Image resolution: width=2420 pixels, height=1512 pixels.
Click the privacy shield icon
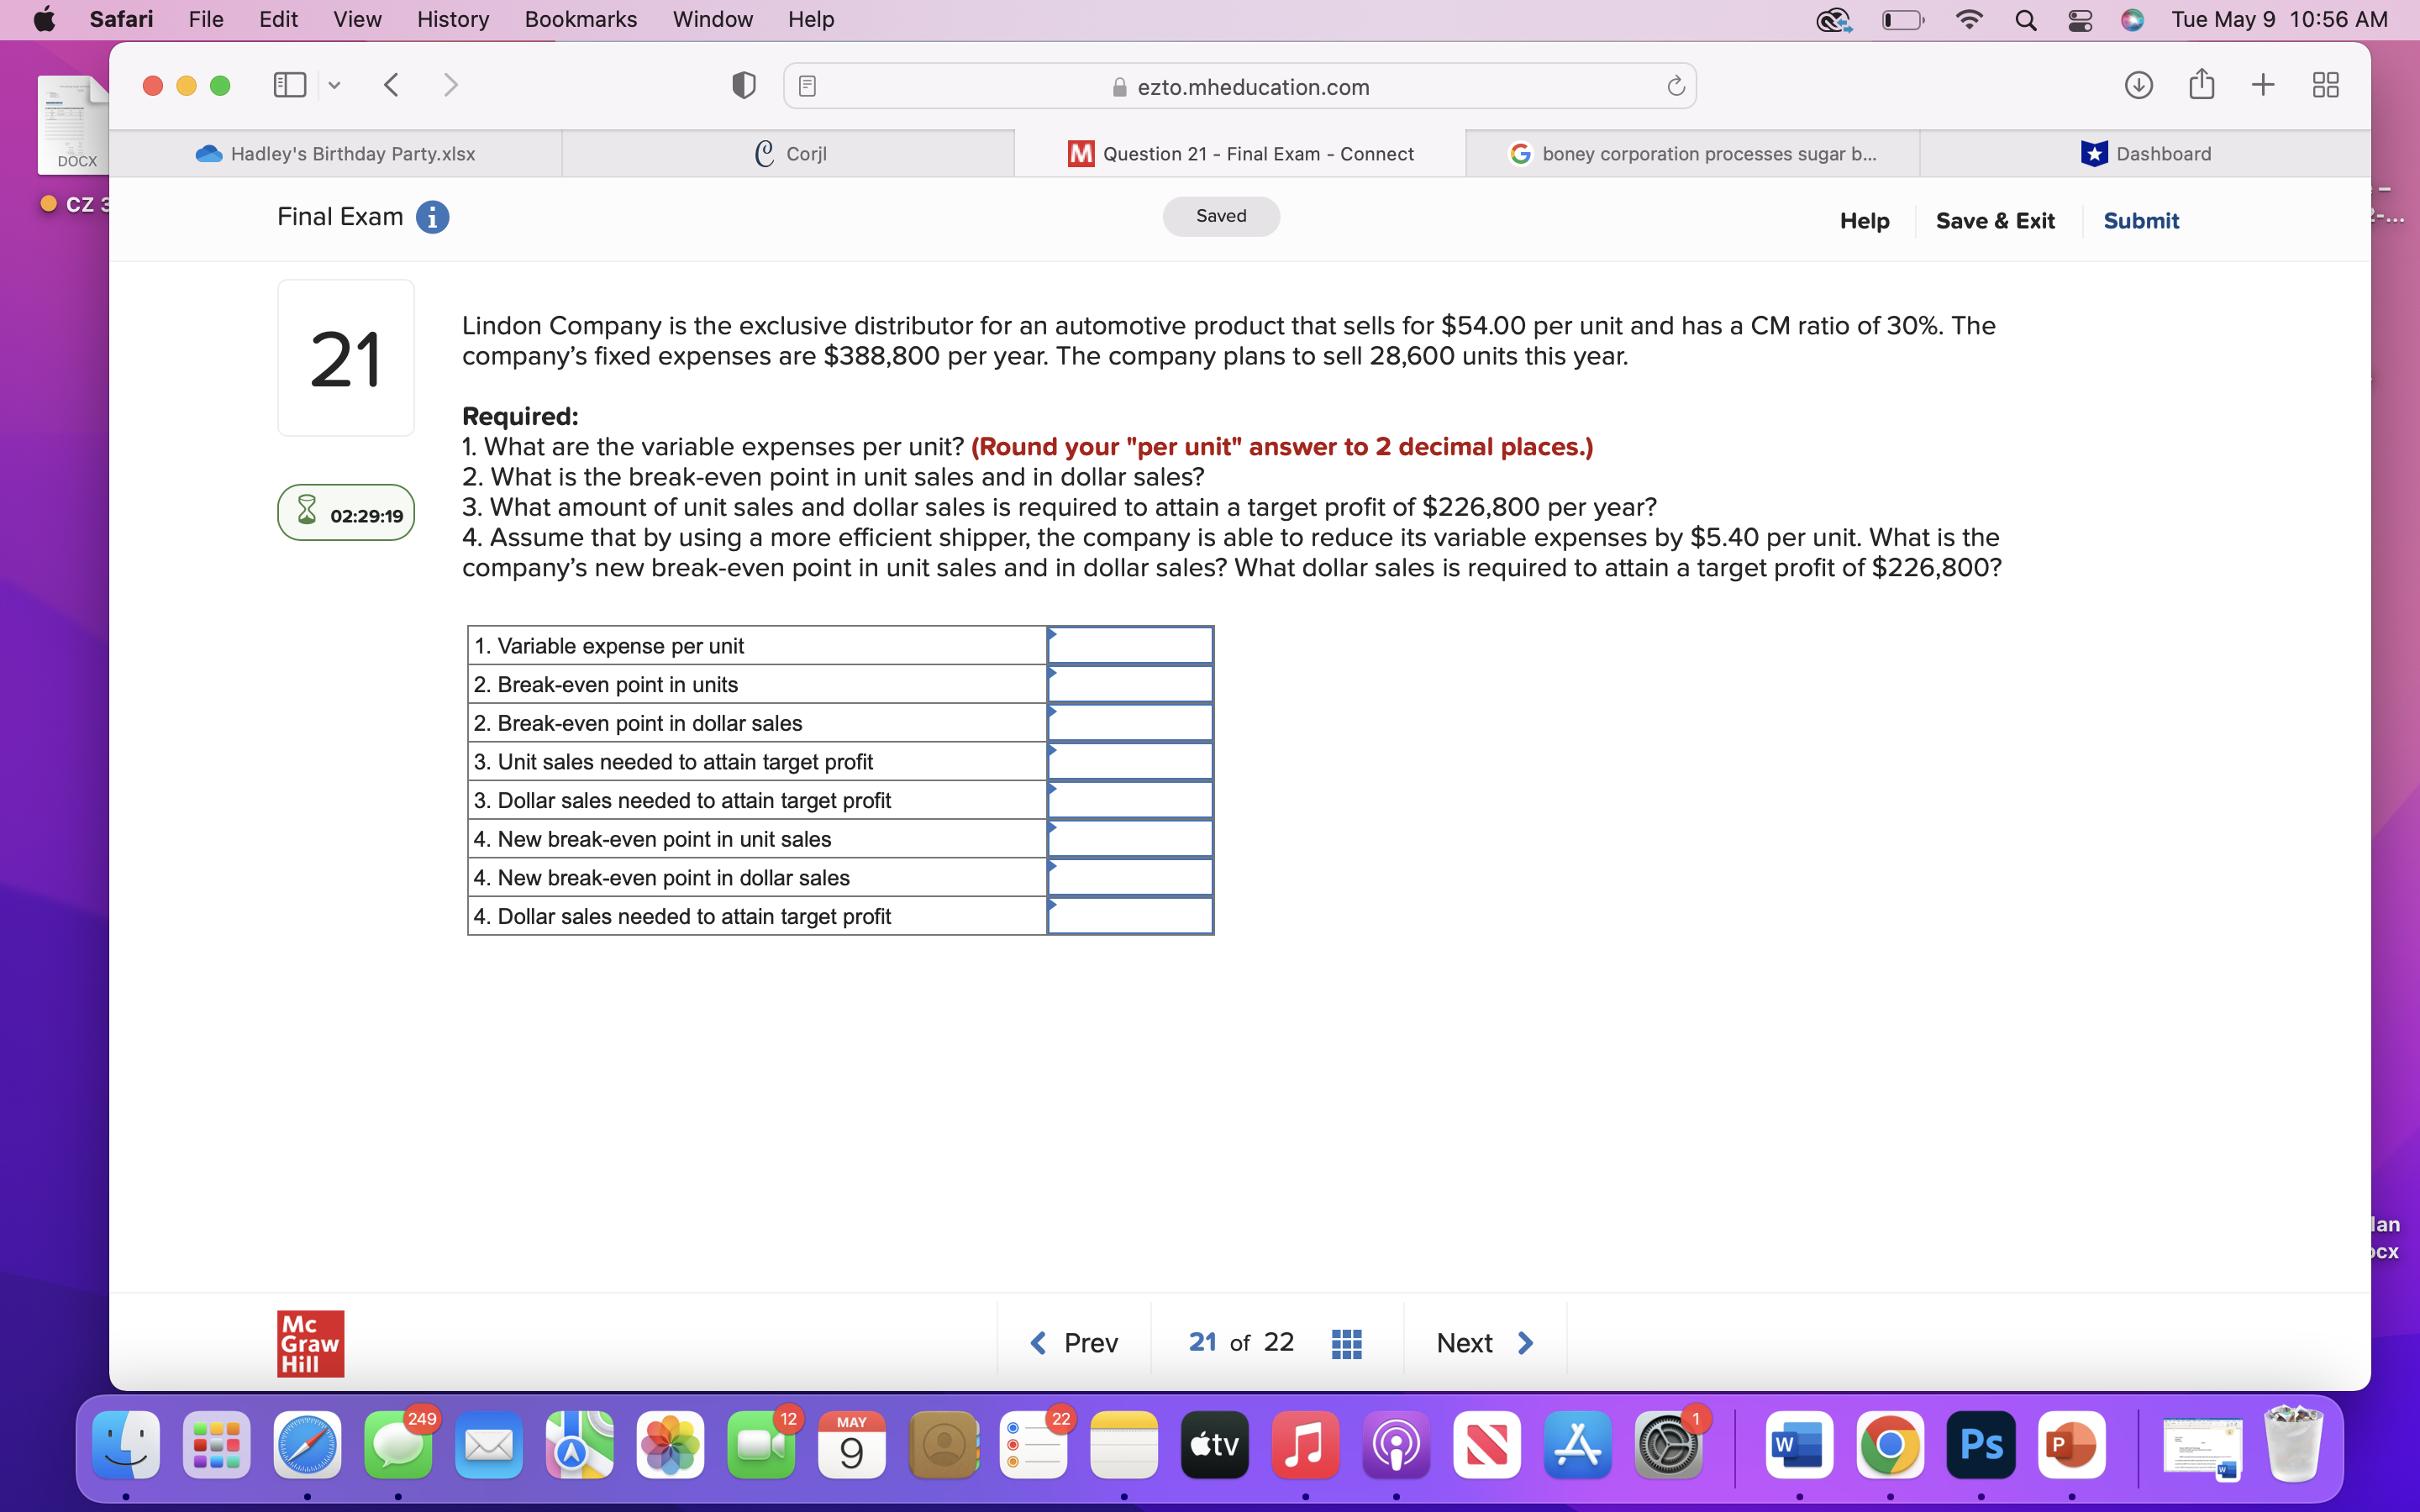point(743,85)
